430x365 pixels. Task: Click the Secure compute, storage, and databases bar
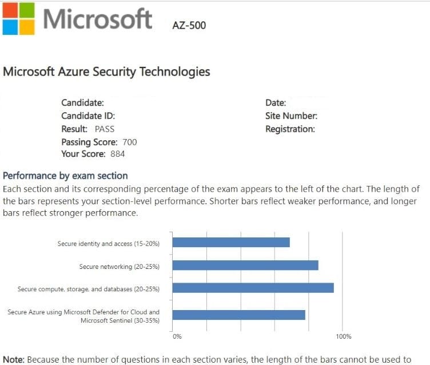point(253,288)
